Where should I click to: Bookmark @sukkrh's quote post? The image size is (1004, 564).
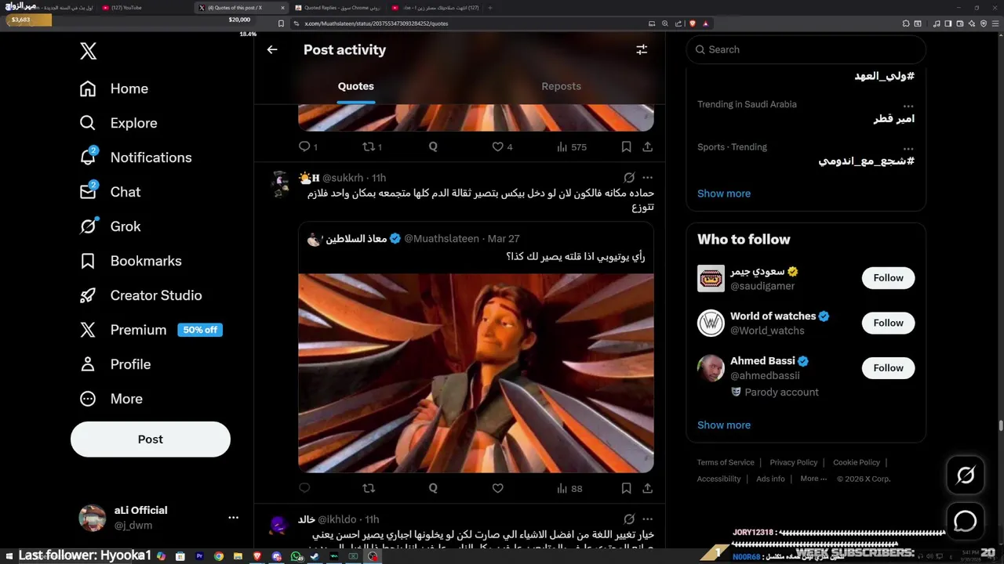626,488
